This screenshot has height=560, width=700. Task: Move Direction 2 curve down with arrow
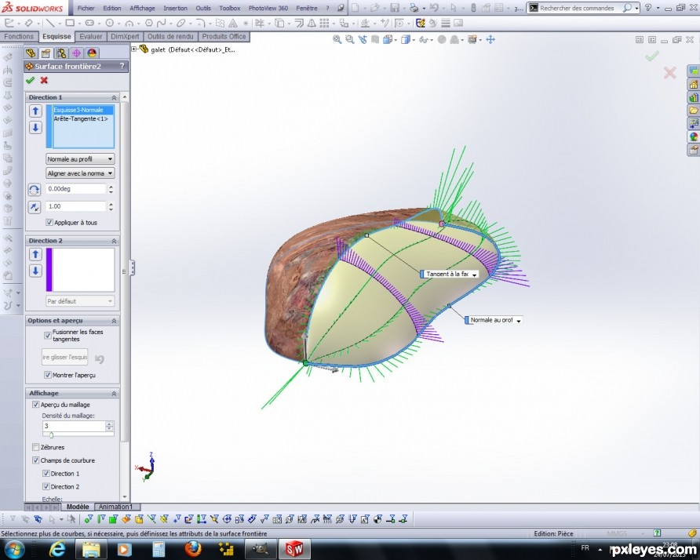(36, 271)
